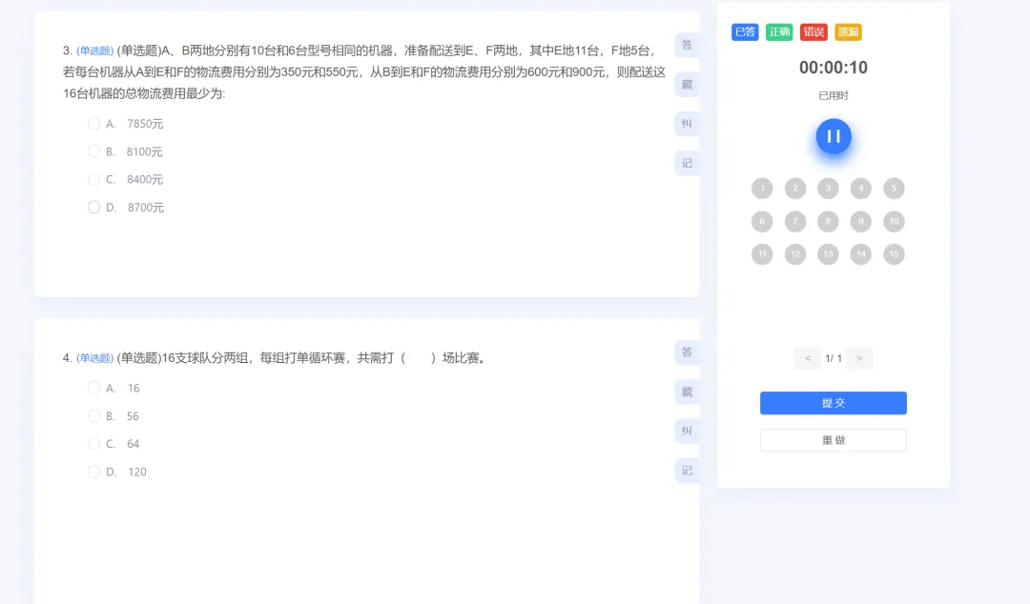Image resolution: width=1030 pixels, height=604 pixels.
Task: Jump to question 11 circle
Action: coord(762,254)
